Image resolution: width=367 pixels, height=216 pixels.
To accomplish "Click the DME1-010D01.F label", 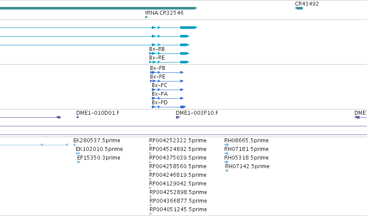I will click(98, 113).
